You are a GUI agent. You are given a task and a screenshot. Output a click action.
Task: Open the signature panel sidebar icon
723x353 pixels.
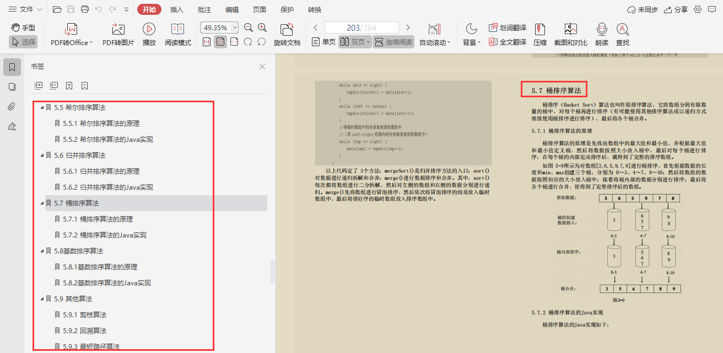point(12,126)
